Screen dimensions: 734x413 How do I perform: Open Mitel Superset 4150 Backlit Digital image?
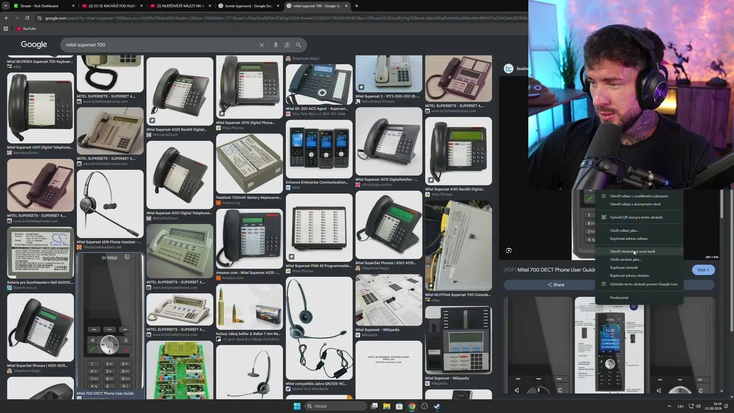tap(458, 151)
